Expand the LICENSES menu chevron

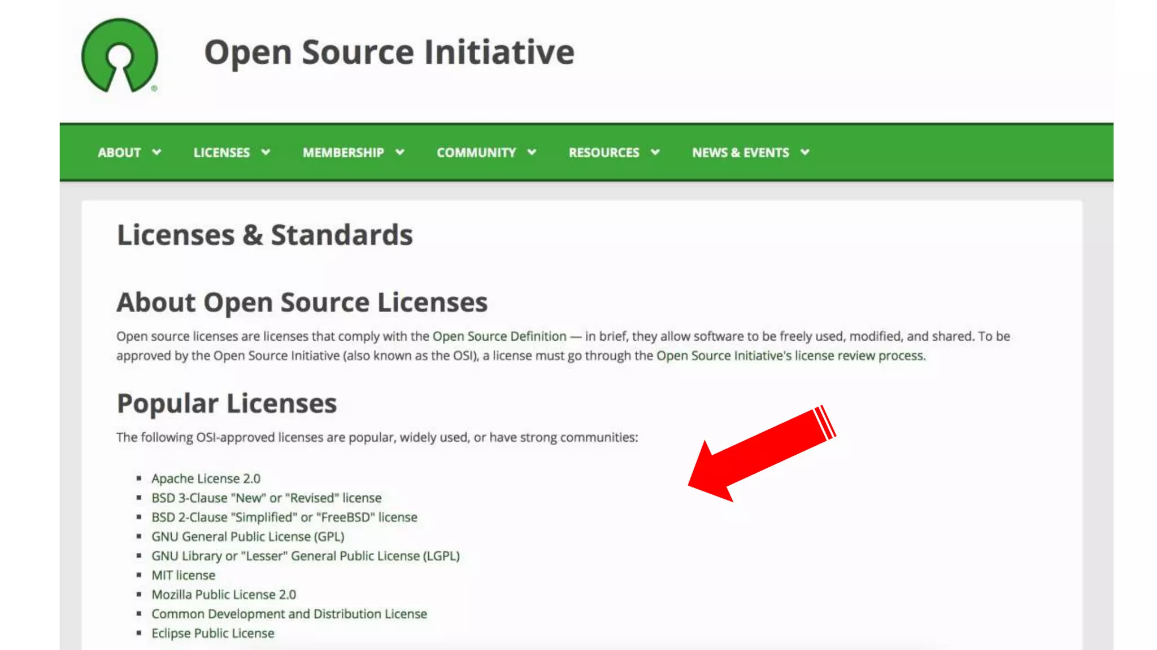coord(266,152)
